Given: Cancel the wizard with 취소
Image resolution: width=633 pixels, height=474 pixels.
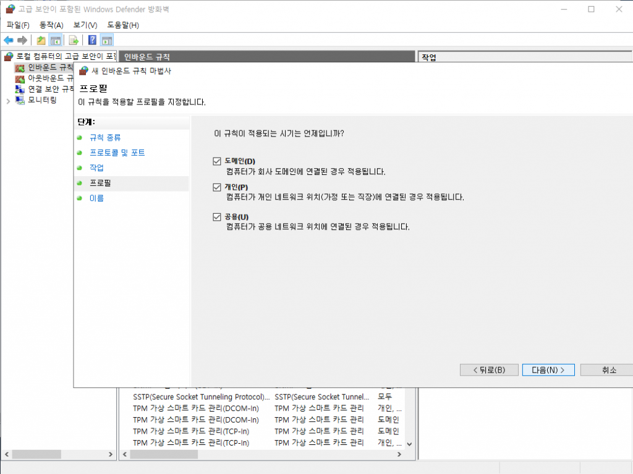Looking at the screenshot, I should click(607, 370).
